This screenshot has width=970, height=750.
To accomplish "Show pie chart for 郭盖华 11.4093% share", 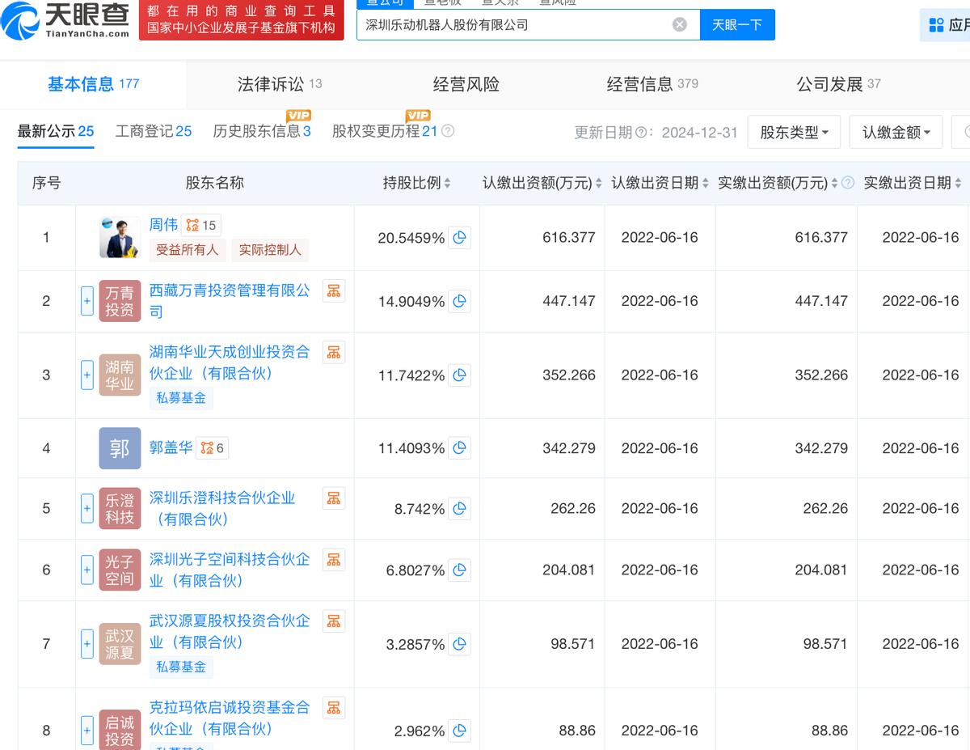I will 460,448.
